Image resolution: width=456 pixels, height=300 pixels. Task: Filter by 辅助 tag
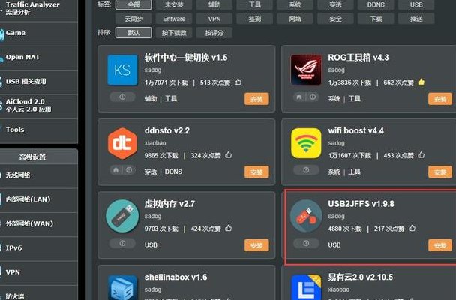tap(214, 4)
